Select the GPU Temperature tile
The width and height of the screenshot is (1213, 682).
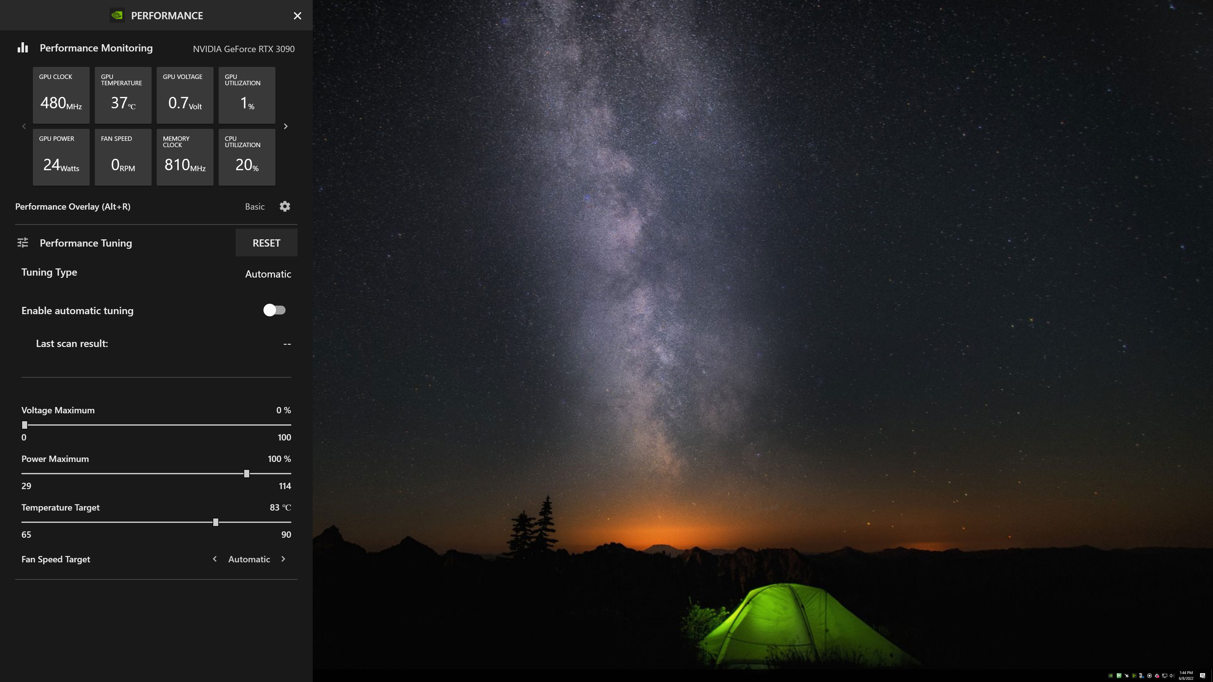click(x=123, y=95)
